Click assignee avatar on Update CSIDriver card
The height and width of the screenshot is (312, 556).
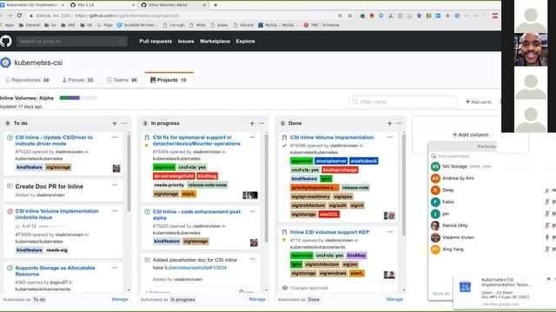(116, 168)
